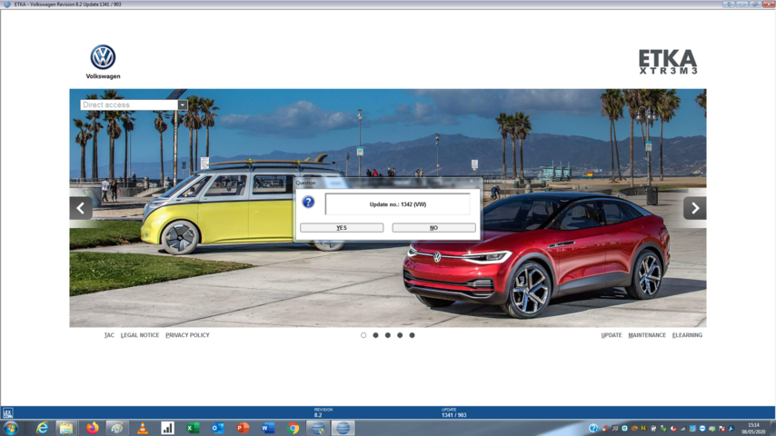Viewport: 776px width, 436px height.
Task: Go to the previous slide with left arrow
Action: click(81, 208)
